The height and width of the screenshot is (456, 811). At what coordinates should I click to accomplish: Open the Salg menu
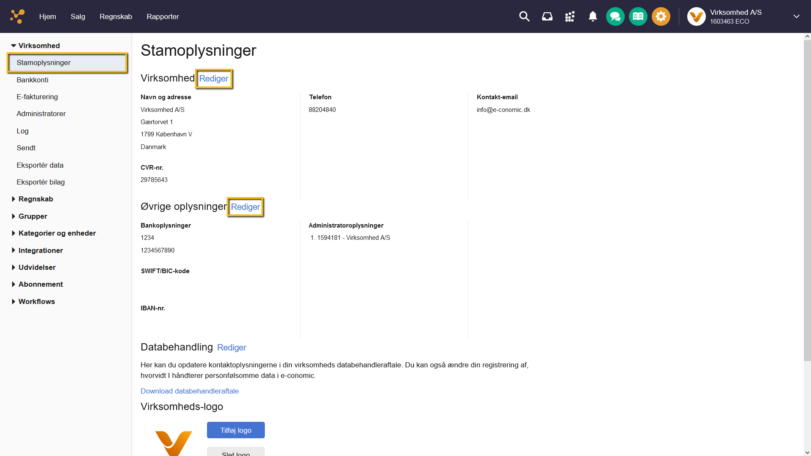point(78,16)
